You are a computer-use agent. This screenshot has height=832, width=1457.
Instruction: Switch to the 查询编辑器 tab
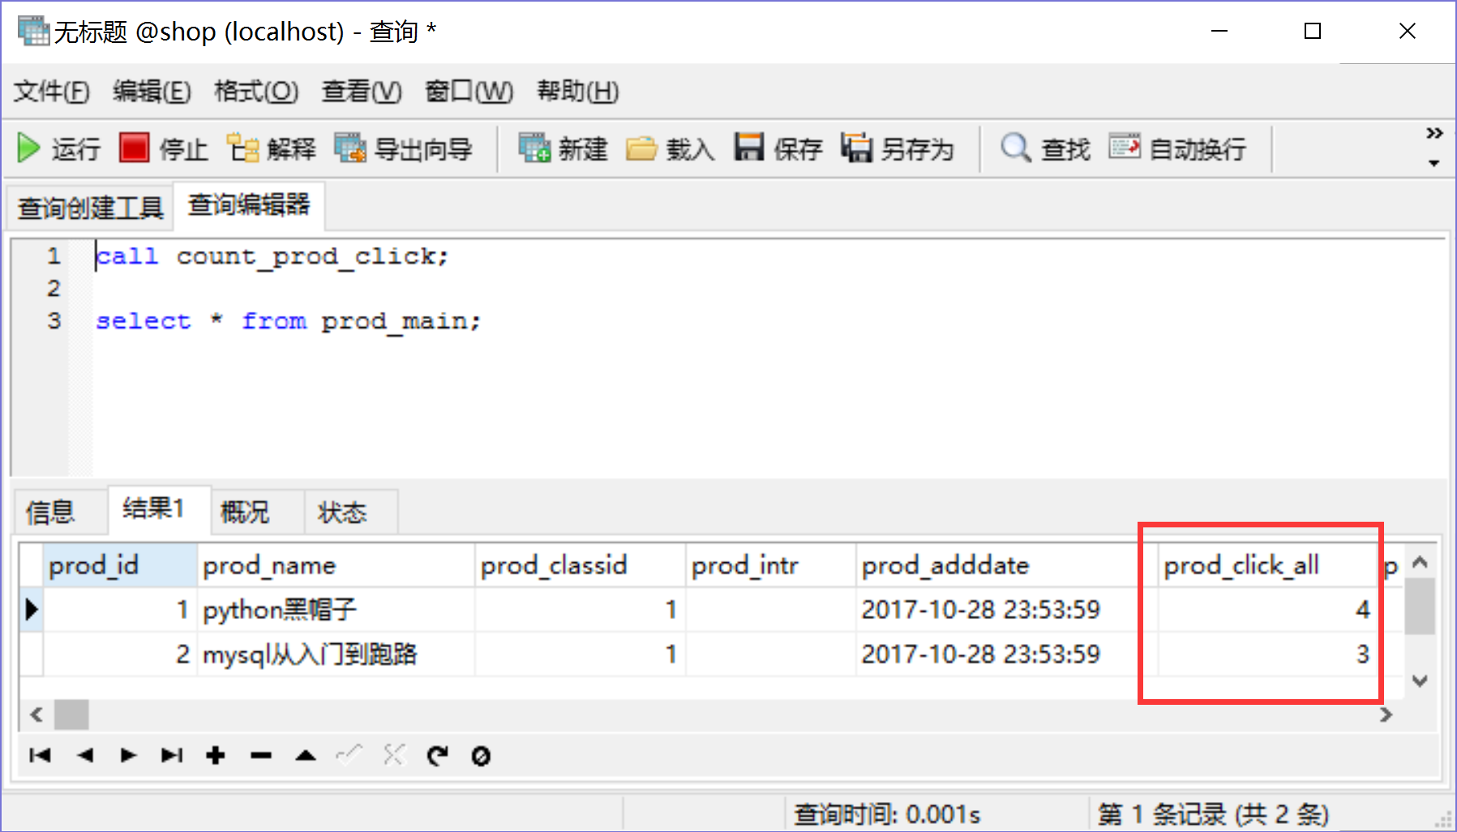tap(249, 205)
